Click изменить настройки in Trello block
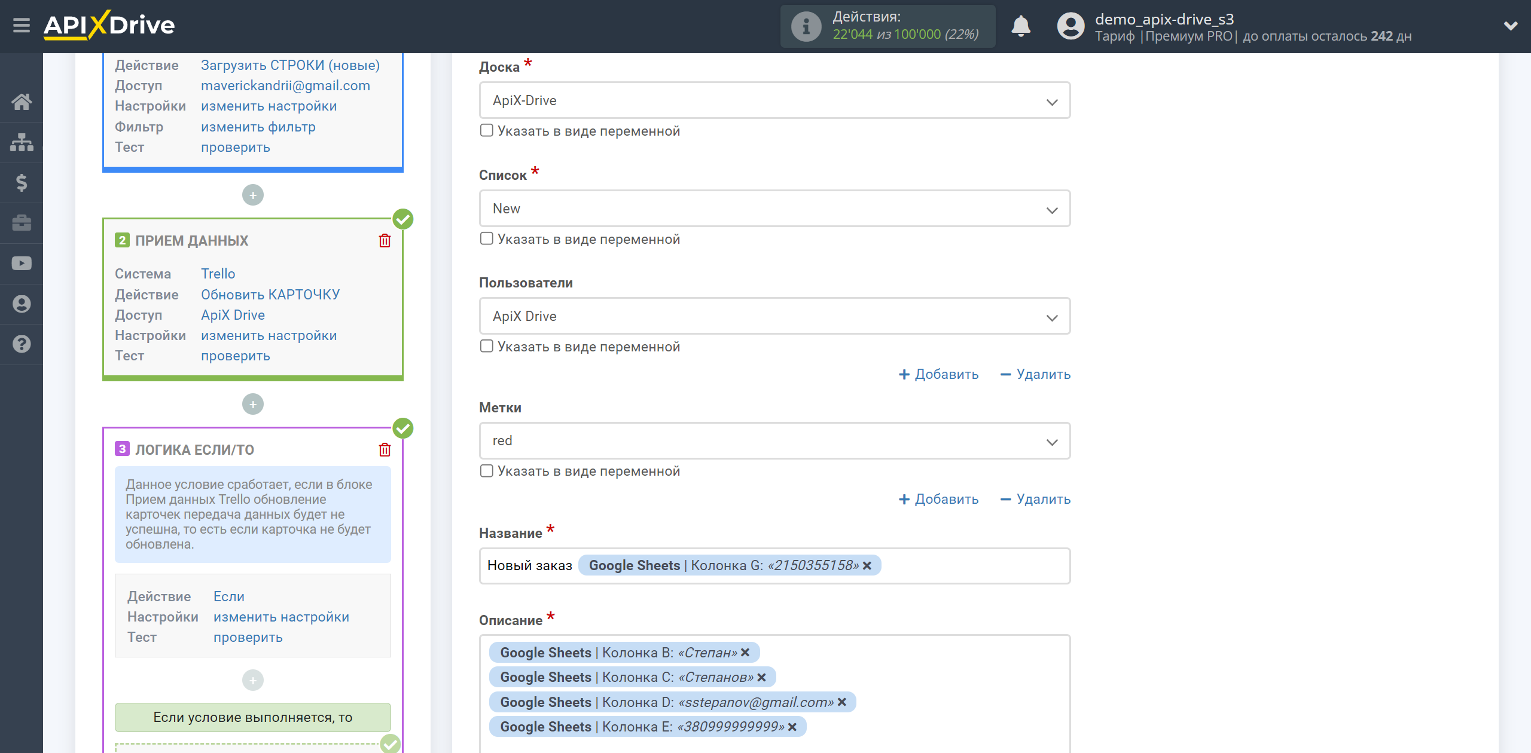Screen dimensions: 1531x753 click(x=269, y=335)
